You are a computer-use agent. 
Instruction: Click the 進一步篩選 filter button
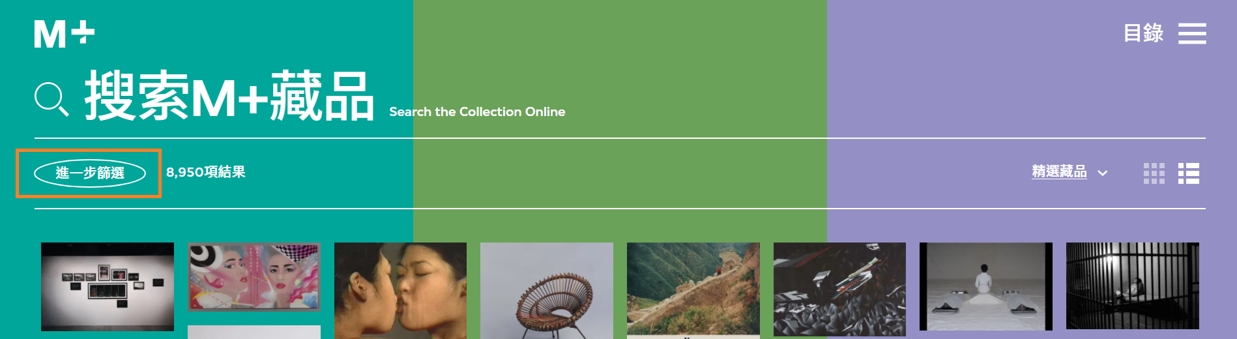pyautogui.click(x=90, y=173)
